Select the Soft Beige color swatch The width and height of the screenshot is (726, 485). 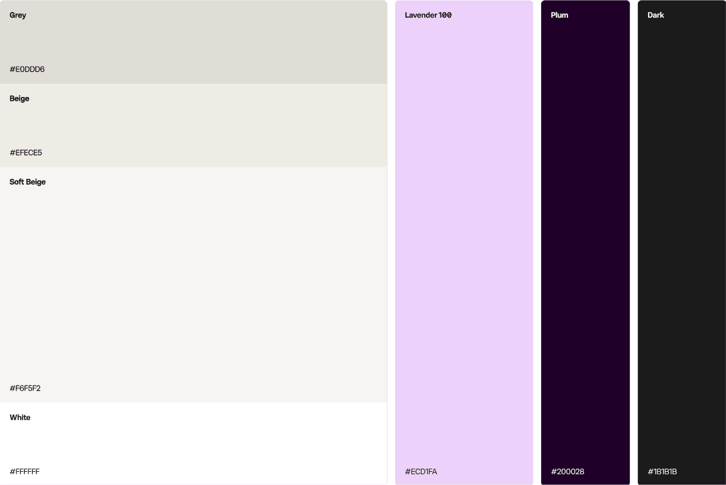coord(194,285)
